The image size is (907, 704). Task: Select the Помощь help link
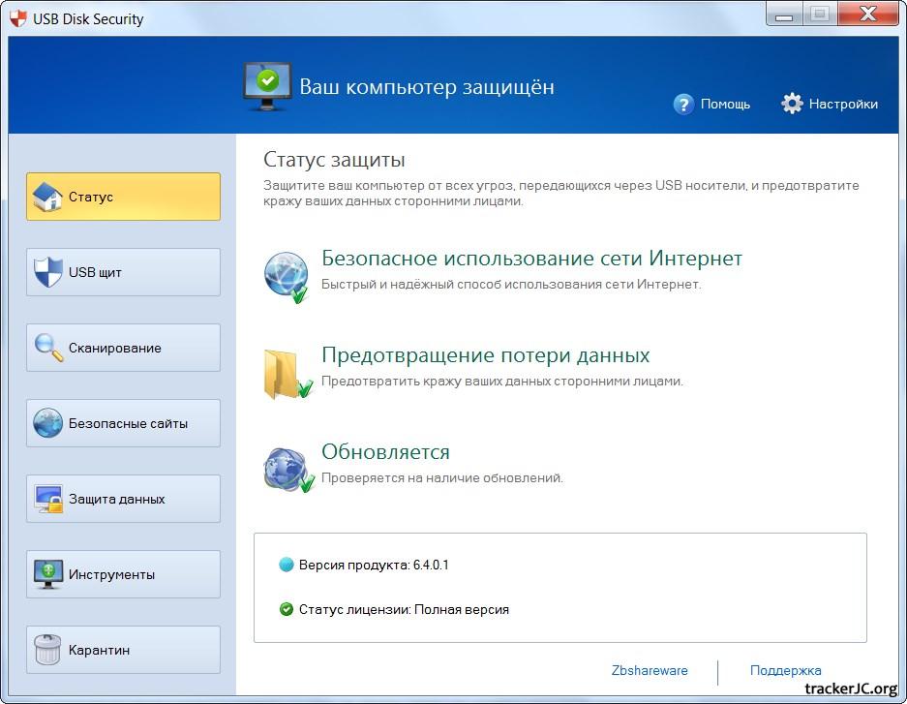(725, 105)
